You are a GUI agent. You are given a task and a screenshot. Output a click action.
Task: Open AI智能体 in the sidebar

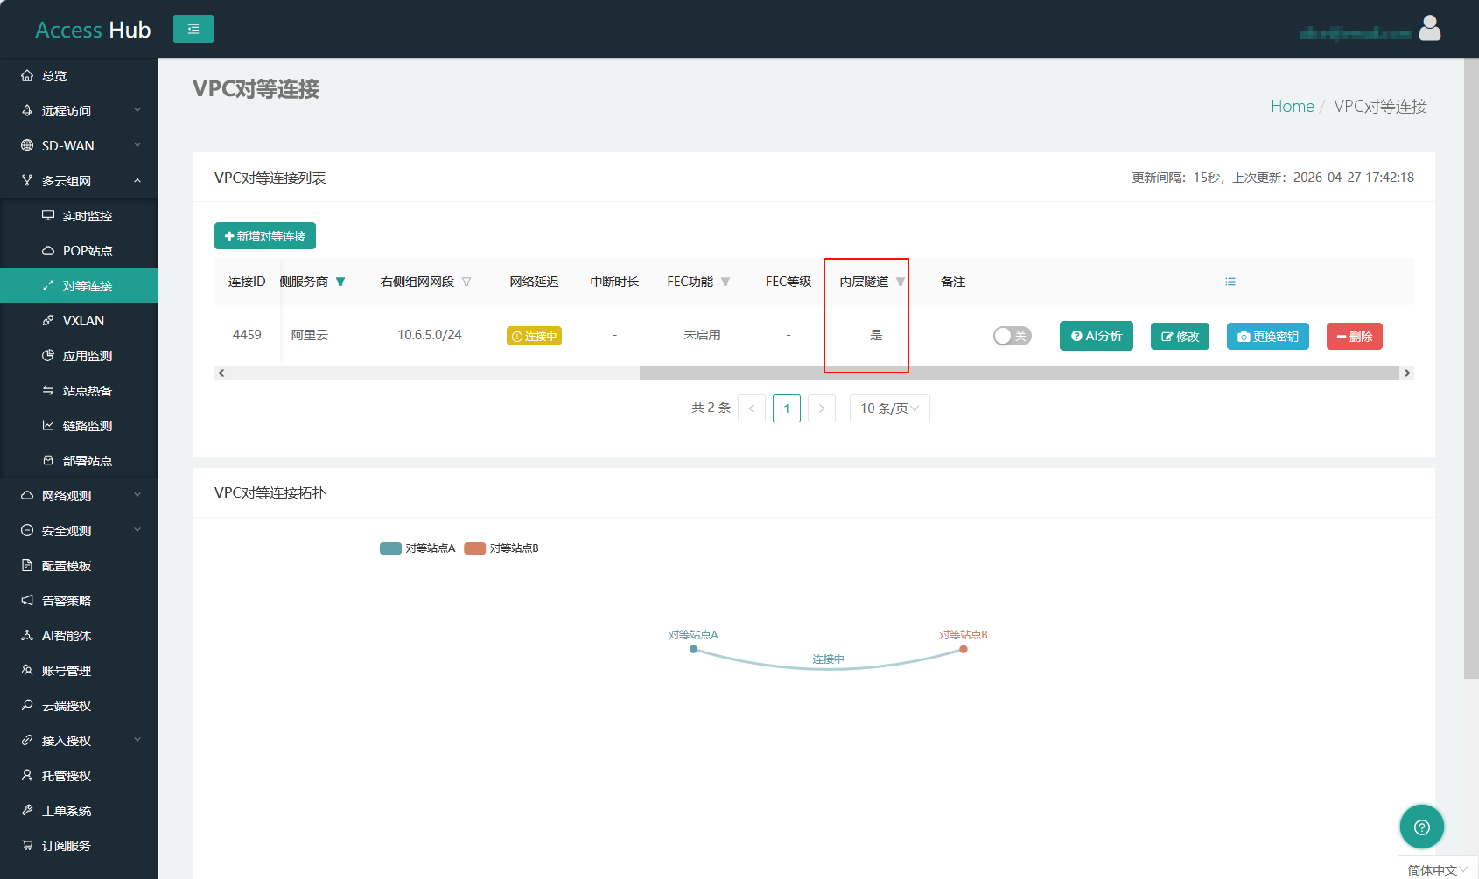pyautogui.click(x=79, y=636)
